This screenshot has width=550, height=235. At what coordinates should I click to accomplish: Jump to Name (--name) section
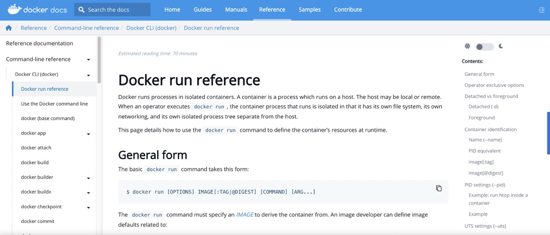click(485, 140)
